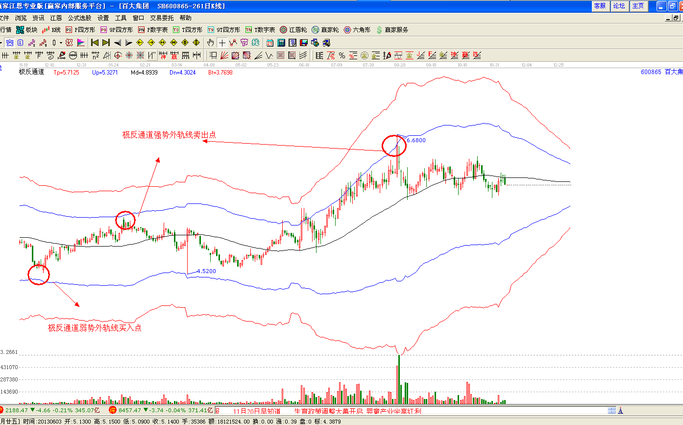
Task: Expand the candlestick style dropdown arrow
Action: pyautogui.click(x=61, y=43)
